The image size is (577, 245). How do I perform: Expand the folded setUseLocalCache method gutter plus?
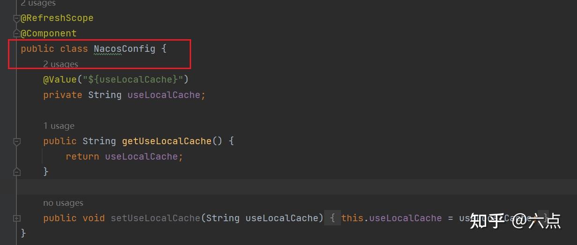pyautogui.click(x=17, y=218)
